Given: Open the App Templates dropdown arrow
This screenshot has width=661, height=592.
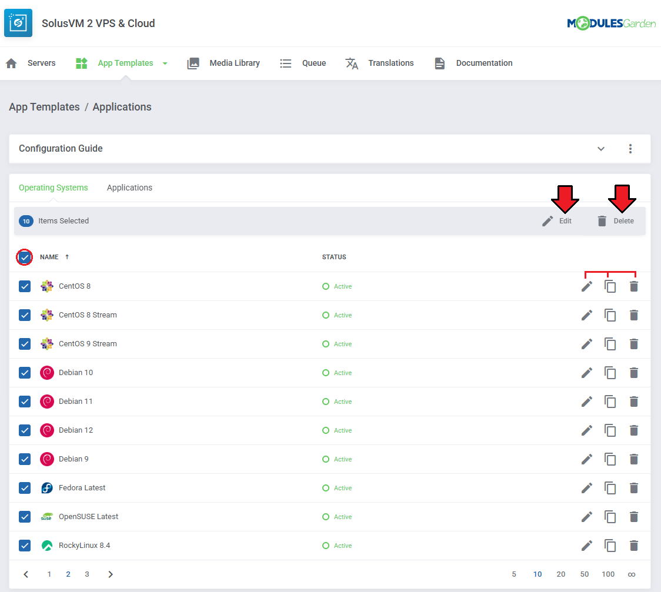Looking at the screenshot, I should (165, 63).
